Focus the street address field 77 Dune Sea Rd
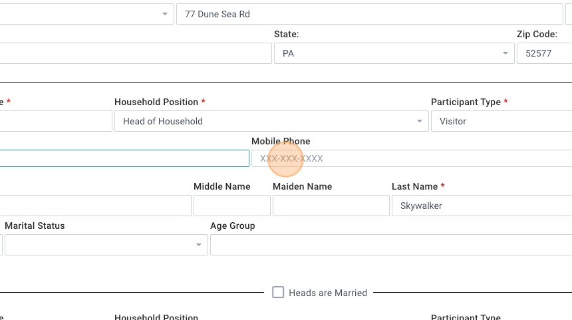This screenshot has width=572, height=320. point(369,14)
